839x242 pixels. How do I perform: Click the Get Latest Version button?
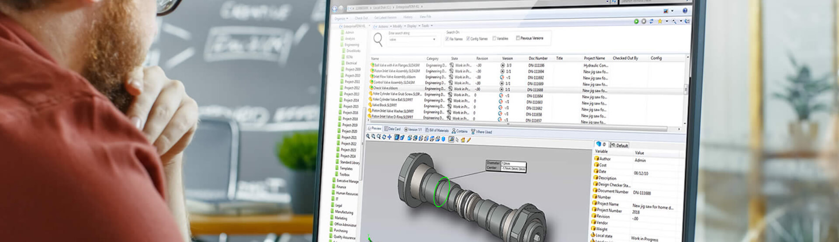click(x=385, y=17)
